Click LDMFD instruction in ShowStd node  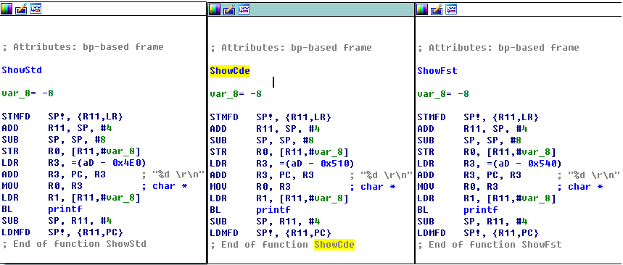point(62,232)
